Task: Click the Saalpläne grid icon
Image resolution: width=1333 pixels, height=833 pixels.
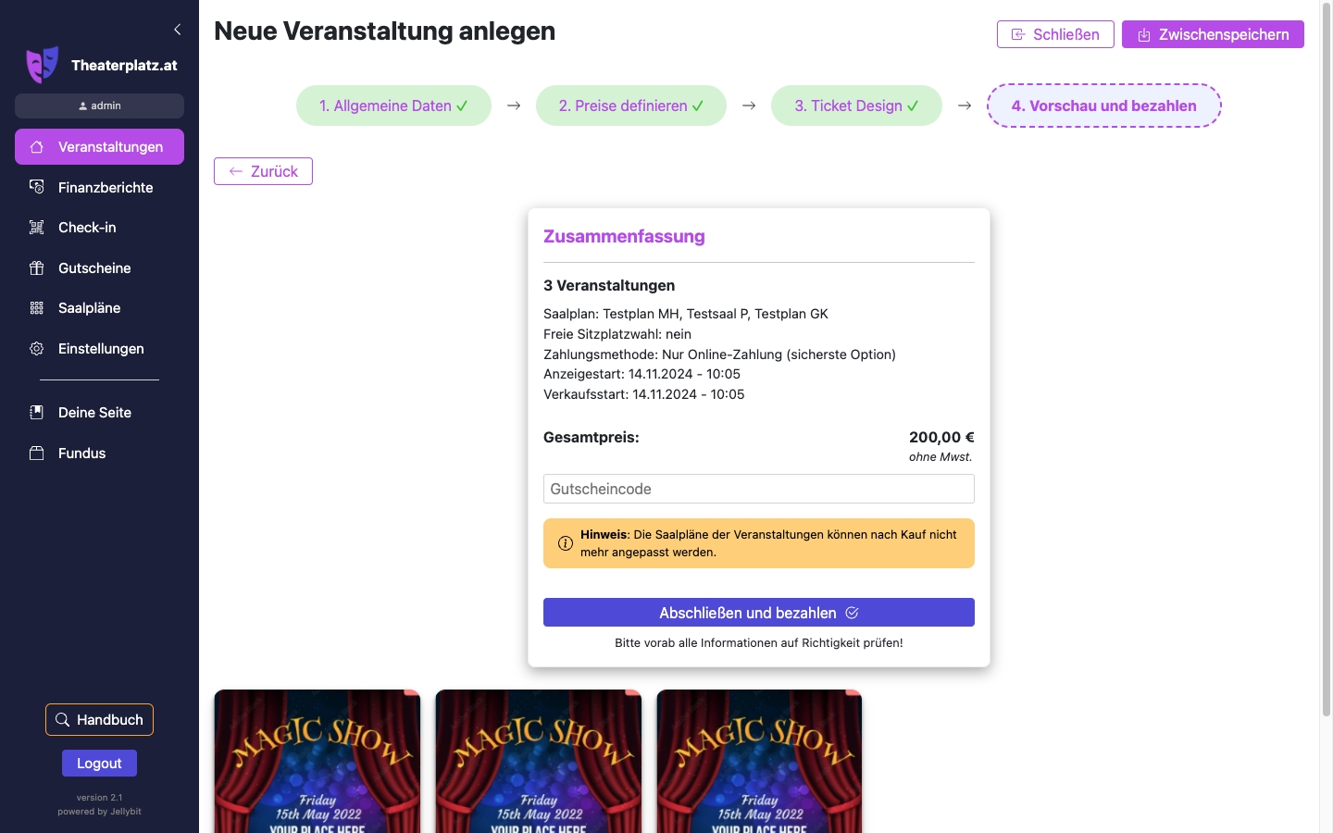Action: [x=37, y=308]
